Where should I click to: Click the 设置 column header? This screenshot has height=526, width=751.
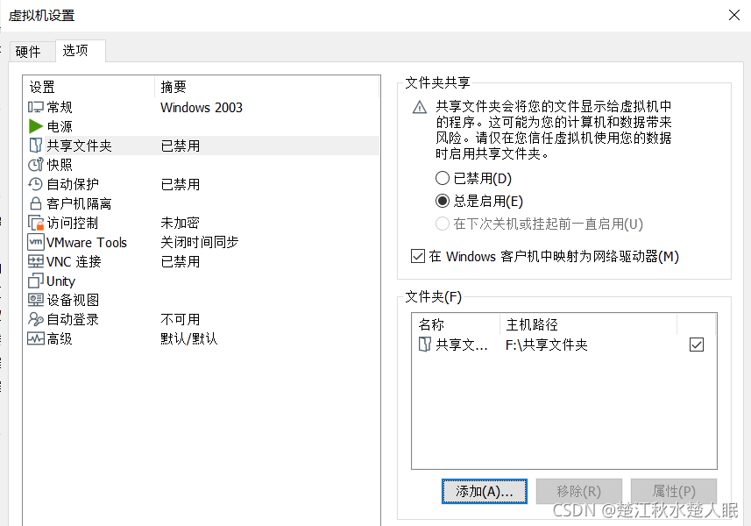[89, 87]
